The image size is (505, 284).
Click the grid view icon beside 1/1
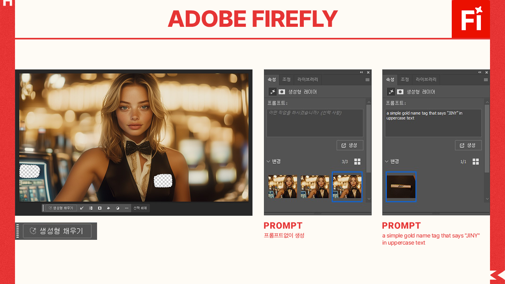476,162
